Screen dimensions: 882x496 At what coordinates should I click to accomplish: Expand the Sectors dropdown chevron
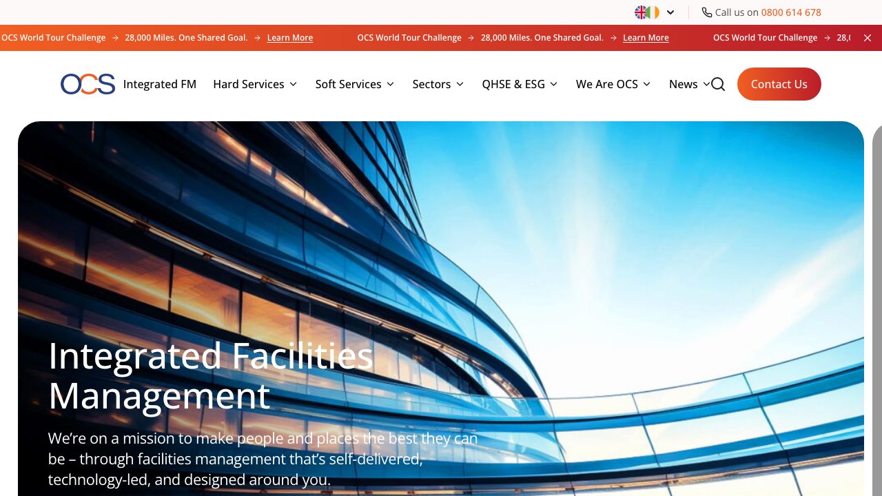point(460,84)
